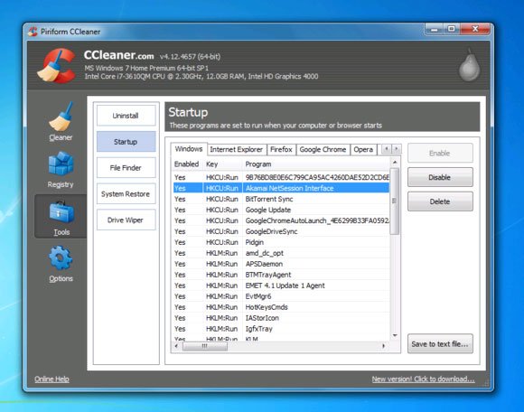This screenshot has width=524, height=412.
Task: Click the Piriform pear logo
Action: (470, 66)
